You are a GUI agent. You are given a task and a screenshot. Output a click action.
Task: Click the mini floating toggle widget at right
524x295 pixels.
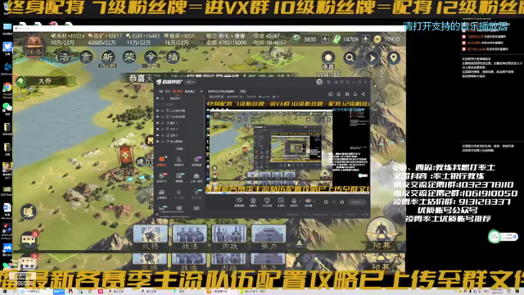[503, 237]
